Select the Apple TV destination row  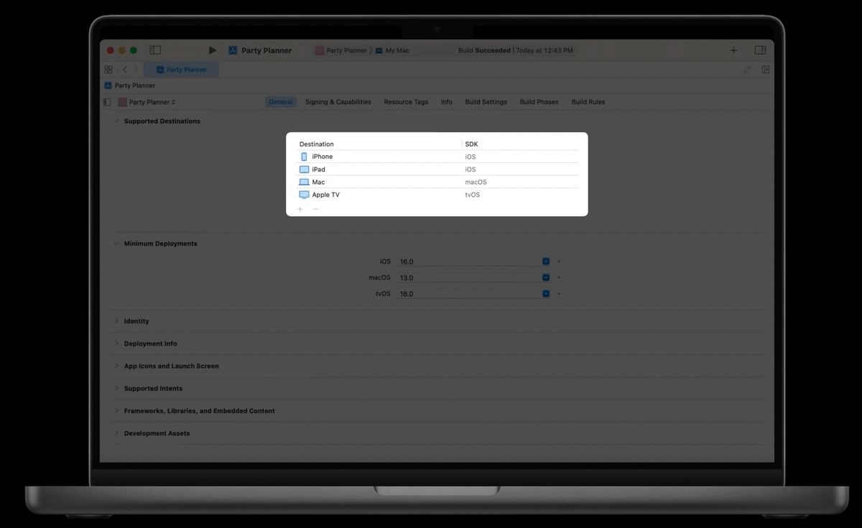437,195
